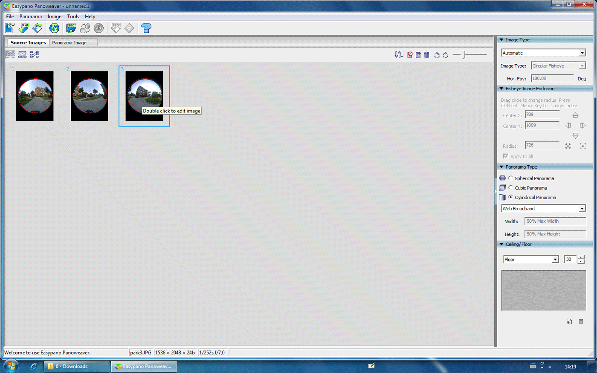
Task: Click the Center X field
Action: coord(542,115)
